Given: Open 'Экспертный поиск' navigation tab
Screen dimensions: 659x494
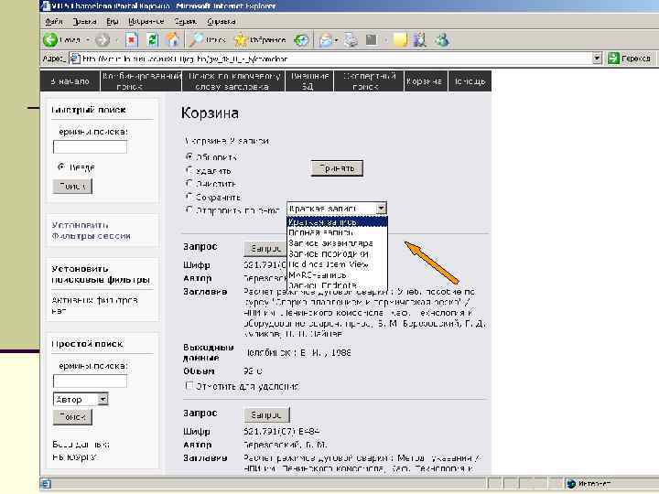Looking at the screenshot, I should click(369, 81).
